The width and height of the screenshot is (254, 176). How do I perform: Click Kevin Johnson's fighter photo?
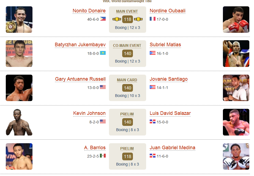[x=19, y=122]
